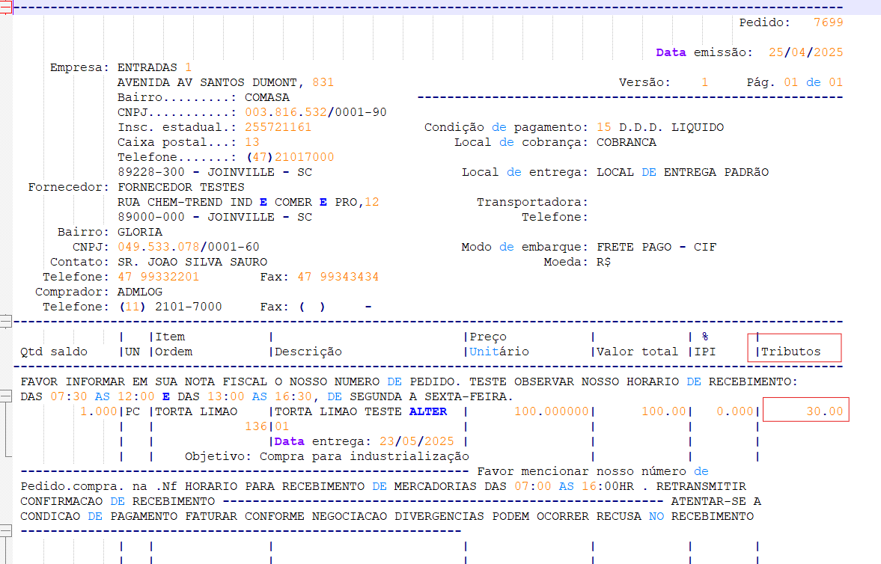The width and height of the screenshot is (881, 564).
Task: Click the emission date 25/04/2025
Action: [805, 52]
